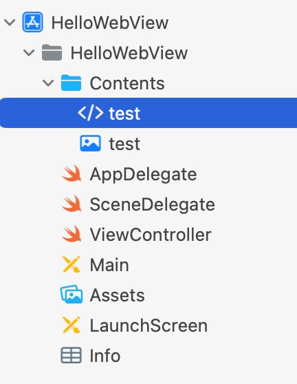Image resolution: width=297 pixels, height=384 pixels.
Task: Click the Swift icon beside AppDelegate
Action: click(71, 173)
